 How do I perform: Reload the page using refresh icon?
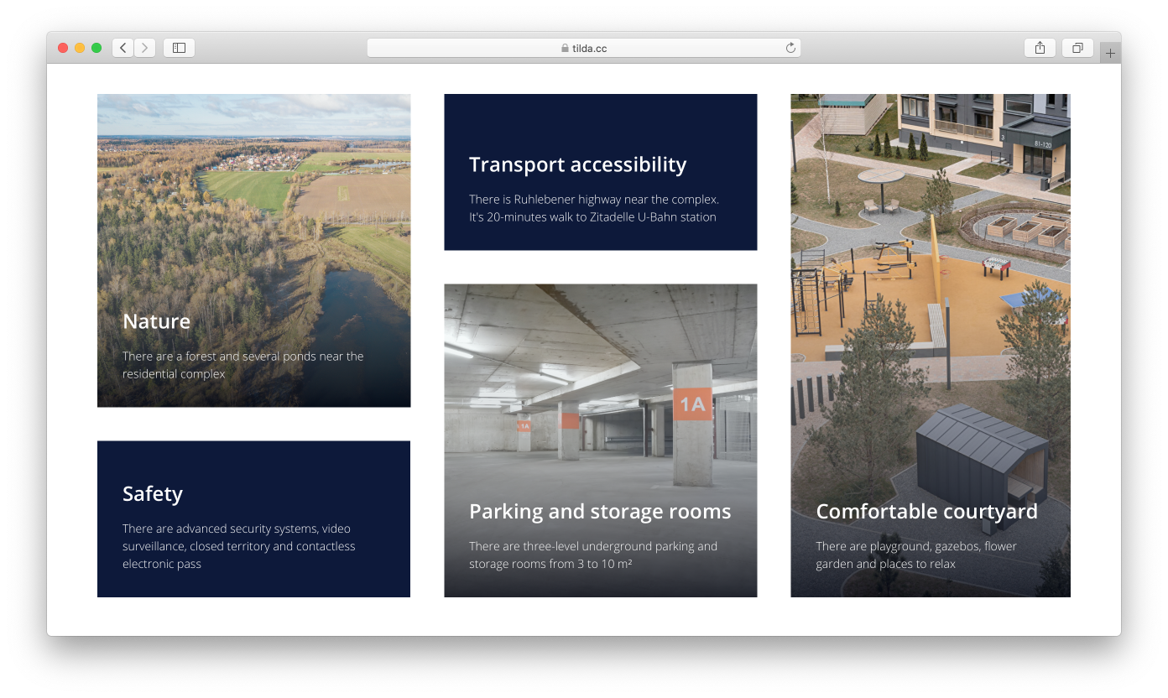tap(790, 48)
